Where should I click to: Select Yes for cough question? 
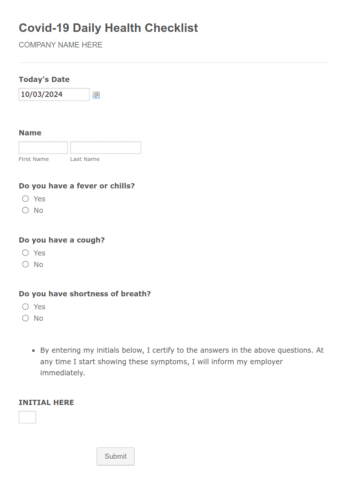25,253
